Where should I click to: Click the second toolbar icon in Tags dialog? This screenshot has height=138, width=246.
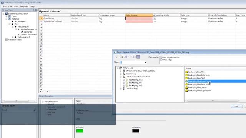pos(122,57)
